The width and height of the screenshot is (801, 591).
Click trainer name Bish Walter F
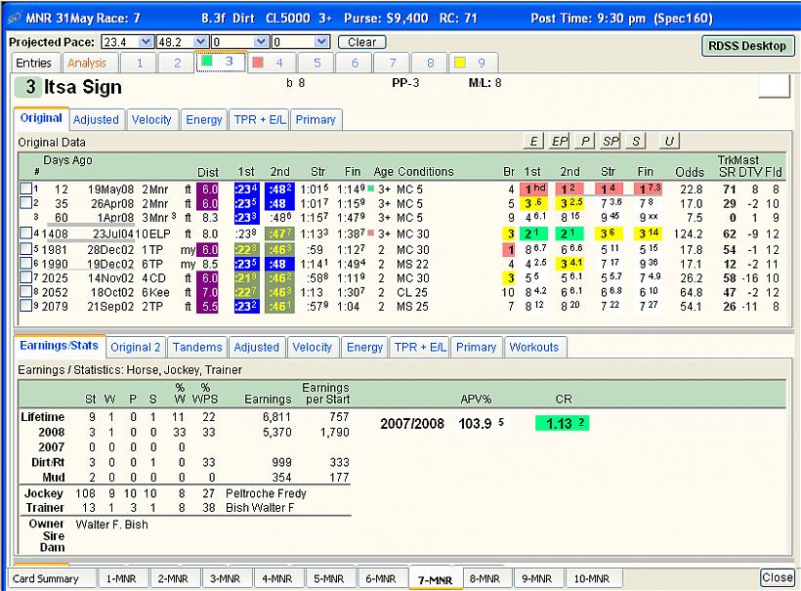260,508
